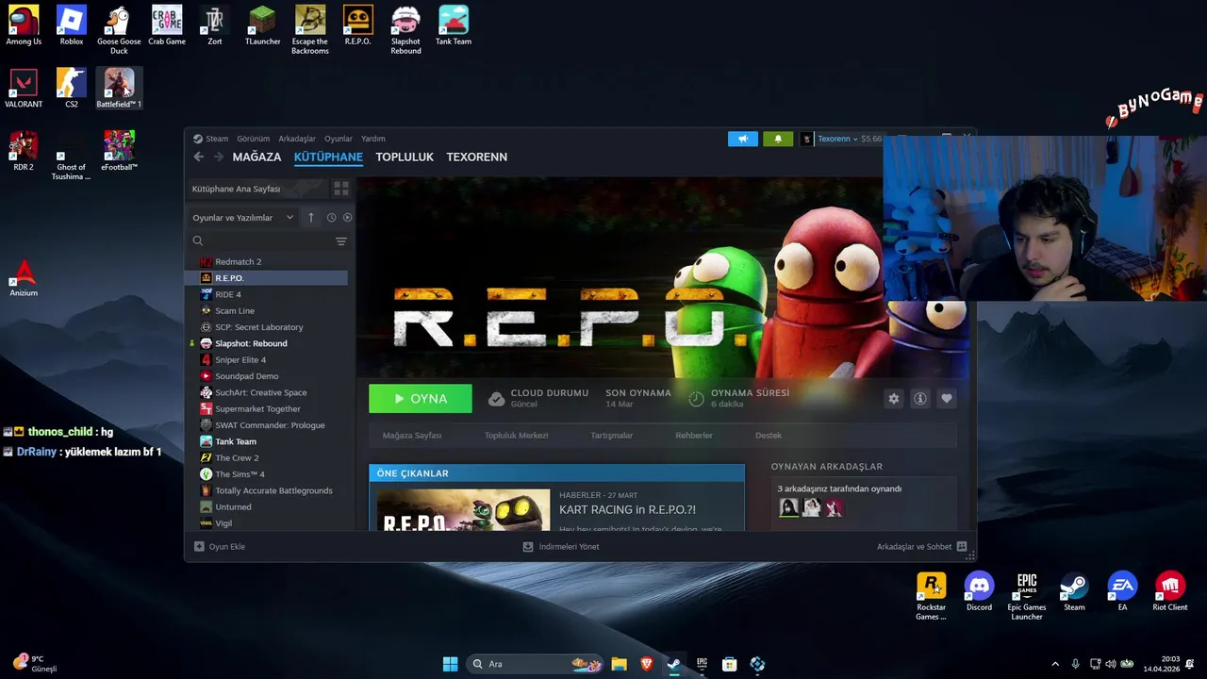Open File Explorer from taskbar

619,664
